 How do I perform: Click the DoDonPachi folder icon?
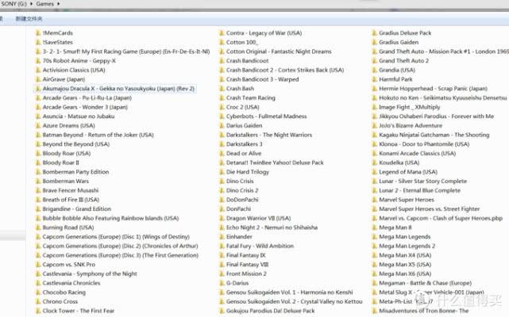coord(222,200)
